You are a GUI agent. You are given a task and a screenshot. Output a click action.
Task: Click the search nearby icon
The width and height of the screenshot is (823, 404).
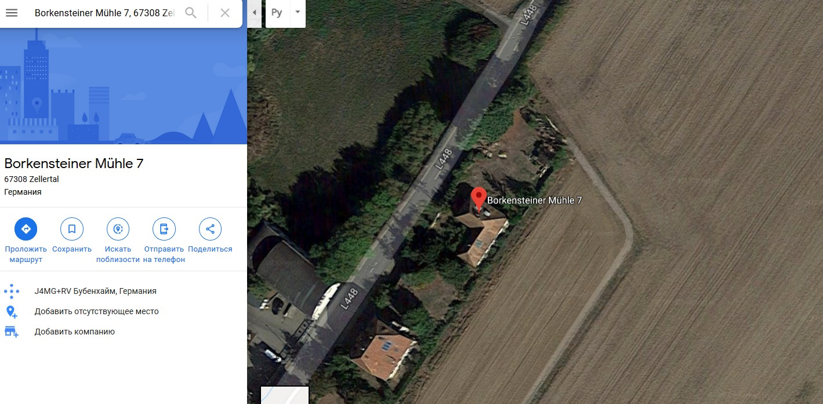118,229
